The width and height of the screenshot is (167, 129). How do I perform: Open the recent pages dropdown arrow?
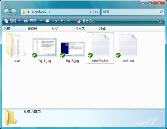tap(19, 12)
